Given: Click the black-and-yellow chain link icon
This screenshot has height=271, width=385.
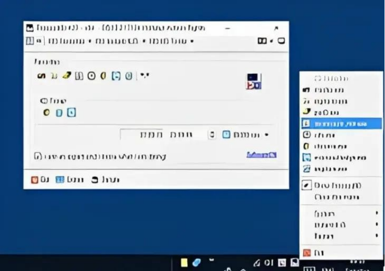Looking at the screenshot, I should 41,76.
